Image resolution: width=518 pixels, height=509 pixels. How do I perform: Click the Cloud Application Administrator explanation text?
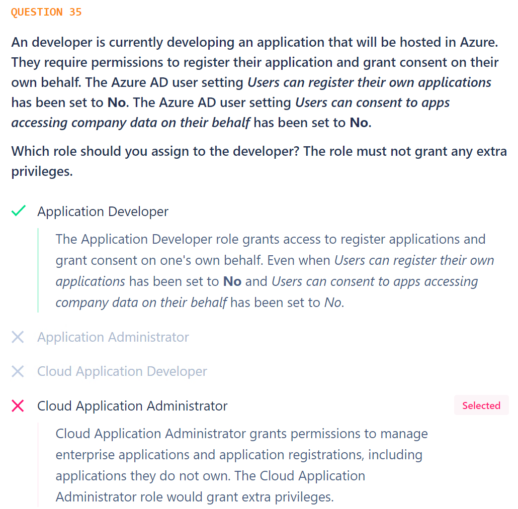(x=242, y=465)
